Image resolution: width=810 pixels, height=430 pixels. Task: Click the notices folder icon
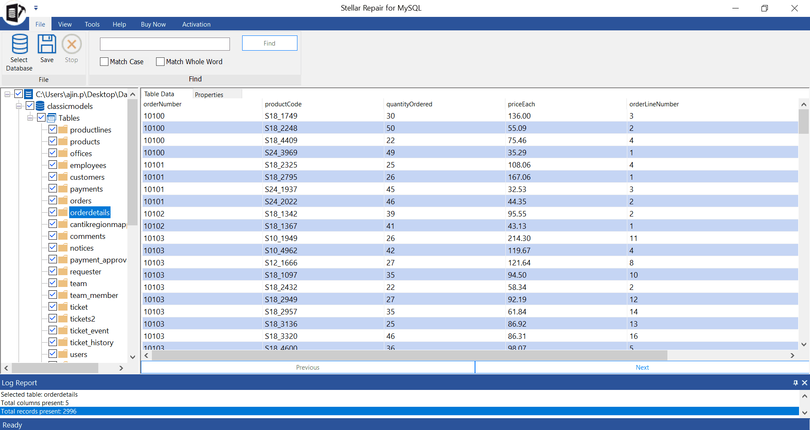(63, 247)
